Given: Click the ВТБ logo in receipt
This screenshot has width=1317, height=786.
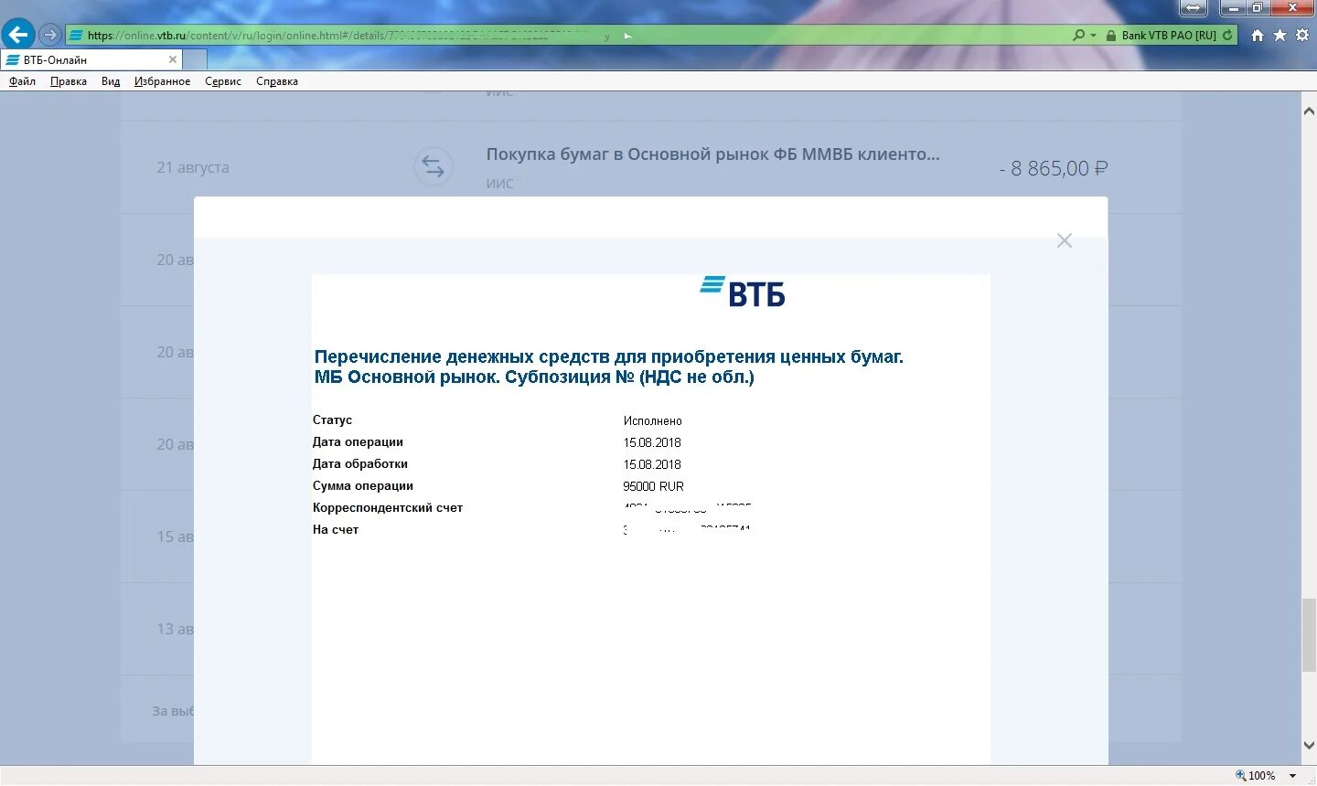Looking at the screenshot, I should 743,292.
